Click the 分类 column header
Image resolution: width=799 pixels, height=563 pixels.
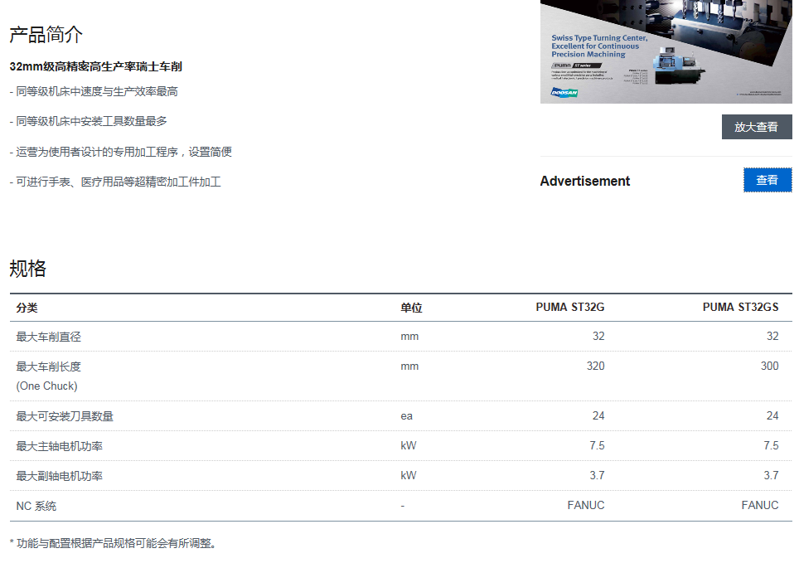[x=27, y=308]
